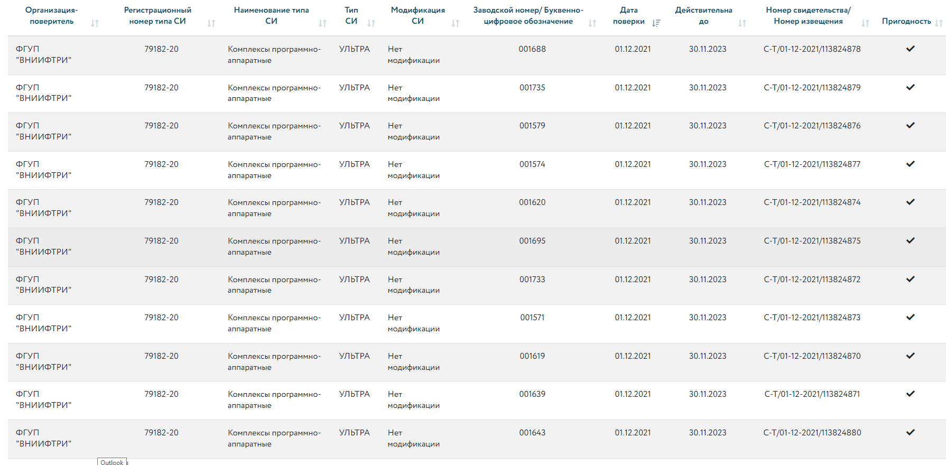Sort by Номер свидетельства column icon
Screen dimensions: 946x465
(x=865, y=23)
